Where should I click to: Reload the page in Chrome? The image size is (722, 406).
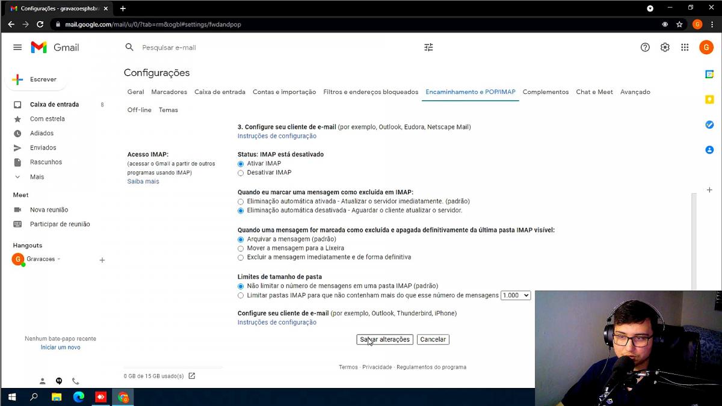pyautogui.click(x=40, y=25)
